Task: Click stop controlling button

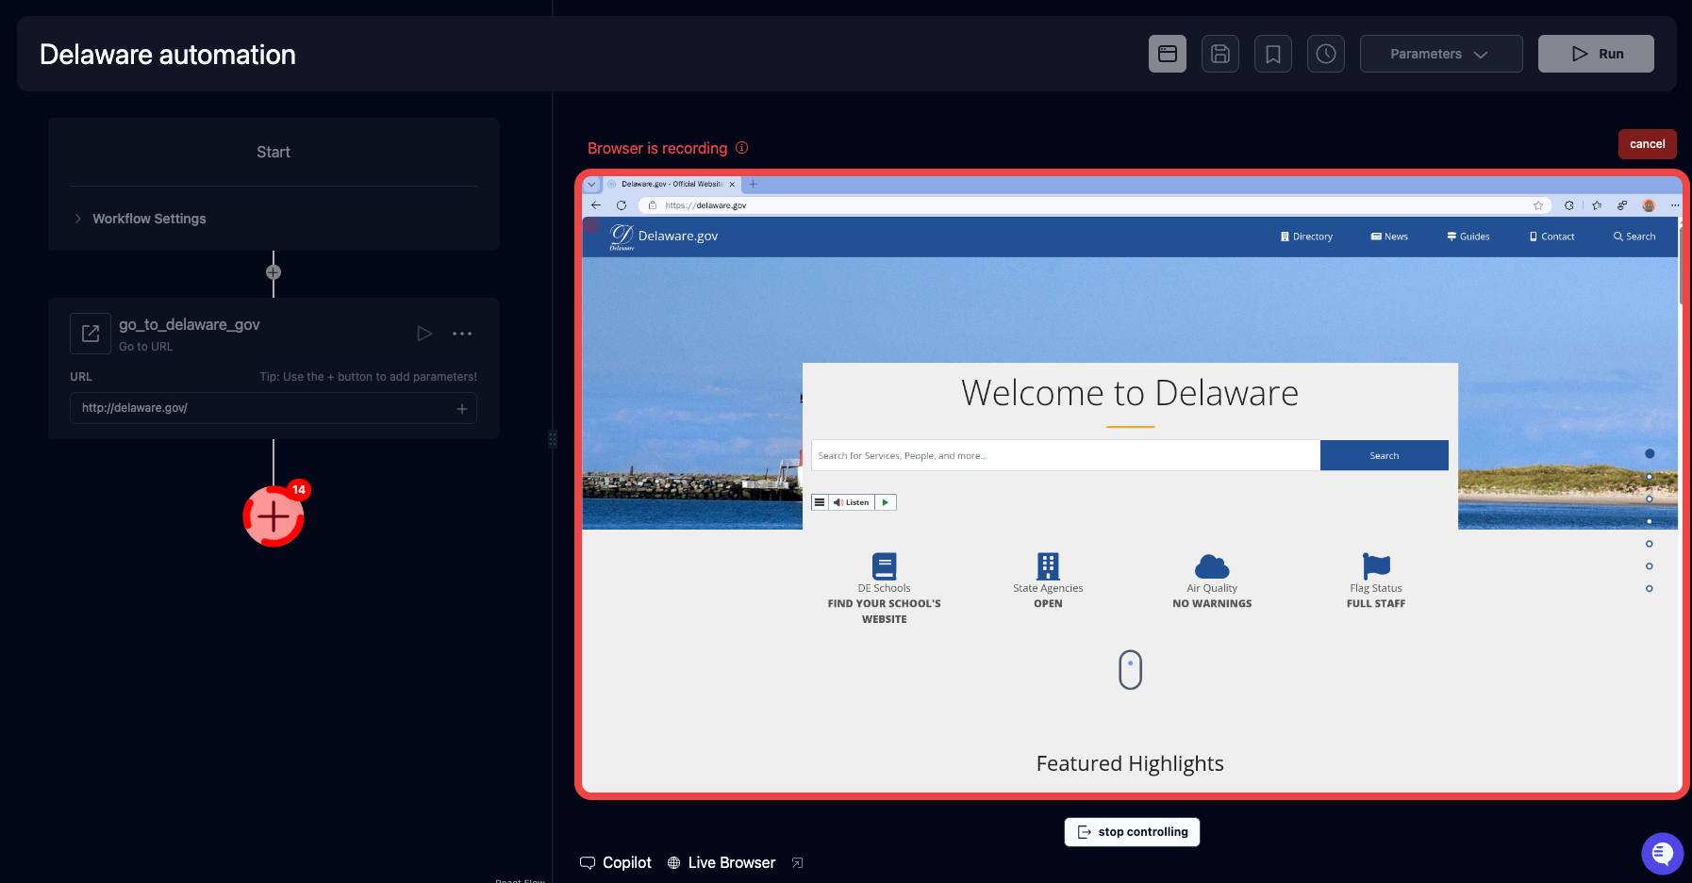Action: (x=1132, y=832)
